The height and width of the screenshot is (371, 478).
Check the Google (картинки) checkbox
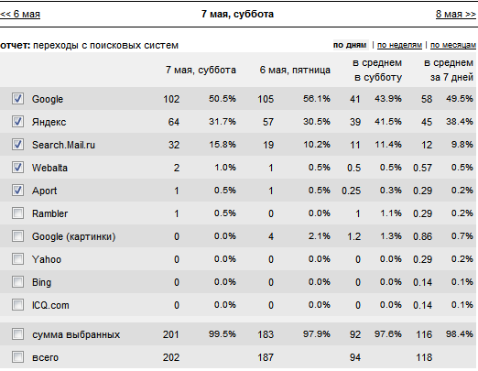point(17,236)
